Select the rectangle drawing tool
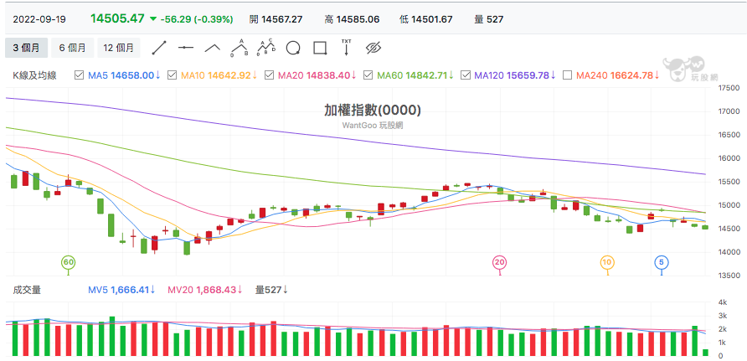 (x=320, y=48)
